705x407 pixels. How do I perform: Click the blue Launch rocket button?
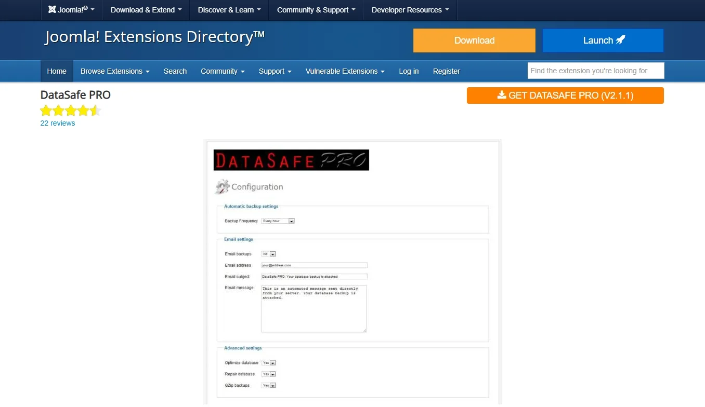(603, 40)
